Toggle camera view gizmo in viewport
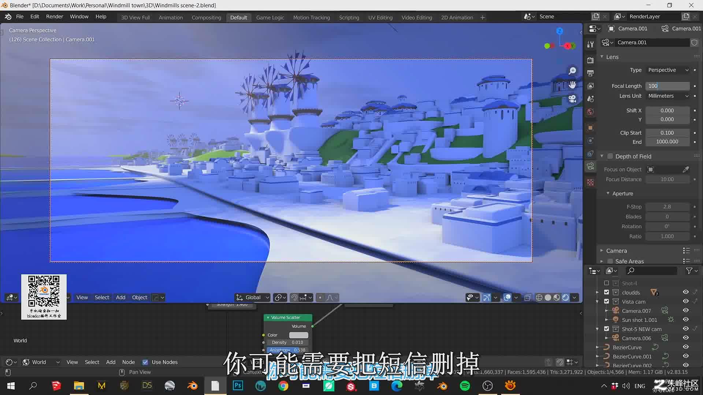 pos(572,99)
